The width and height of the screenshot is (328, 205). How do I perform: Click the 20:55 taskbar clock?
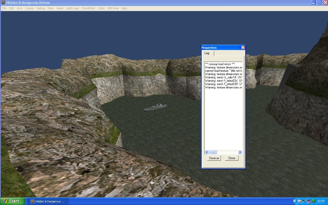(321, 201)
